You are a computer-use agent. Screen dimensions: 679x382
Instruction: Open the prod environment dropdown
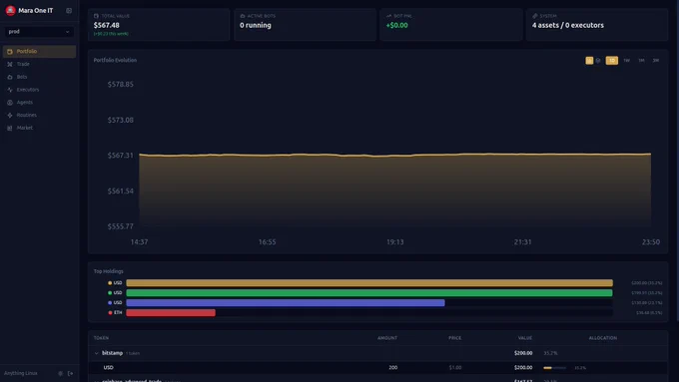(x=39, y=32)
